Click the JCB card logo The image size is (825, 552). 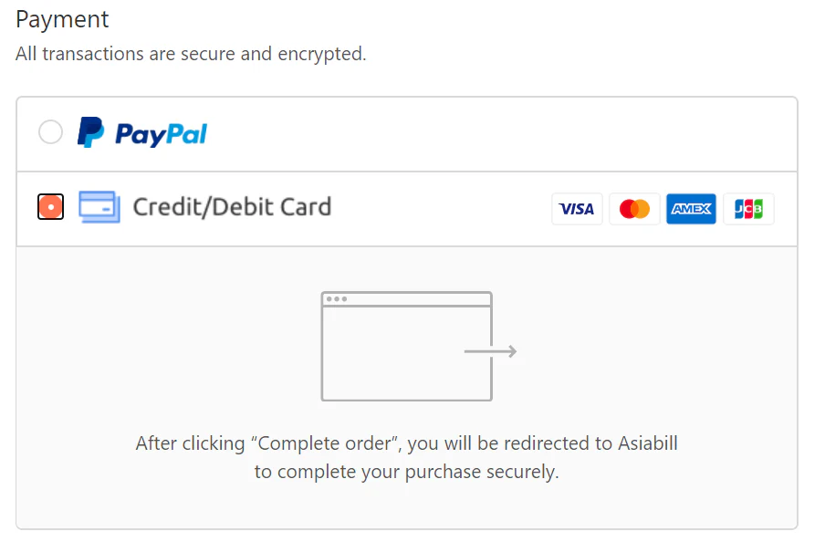click(x=748, y=209)
